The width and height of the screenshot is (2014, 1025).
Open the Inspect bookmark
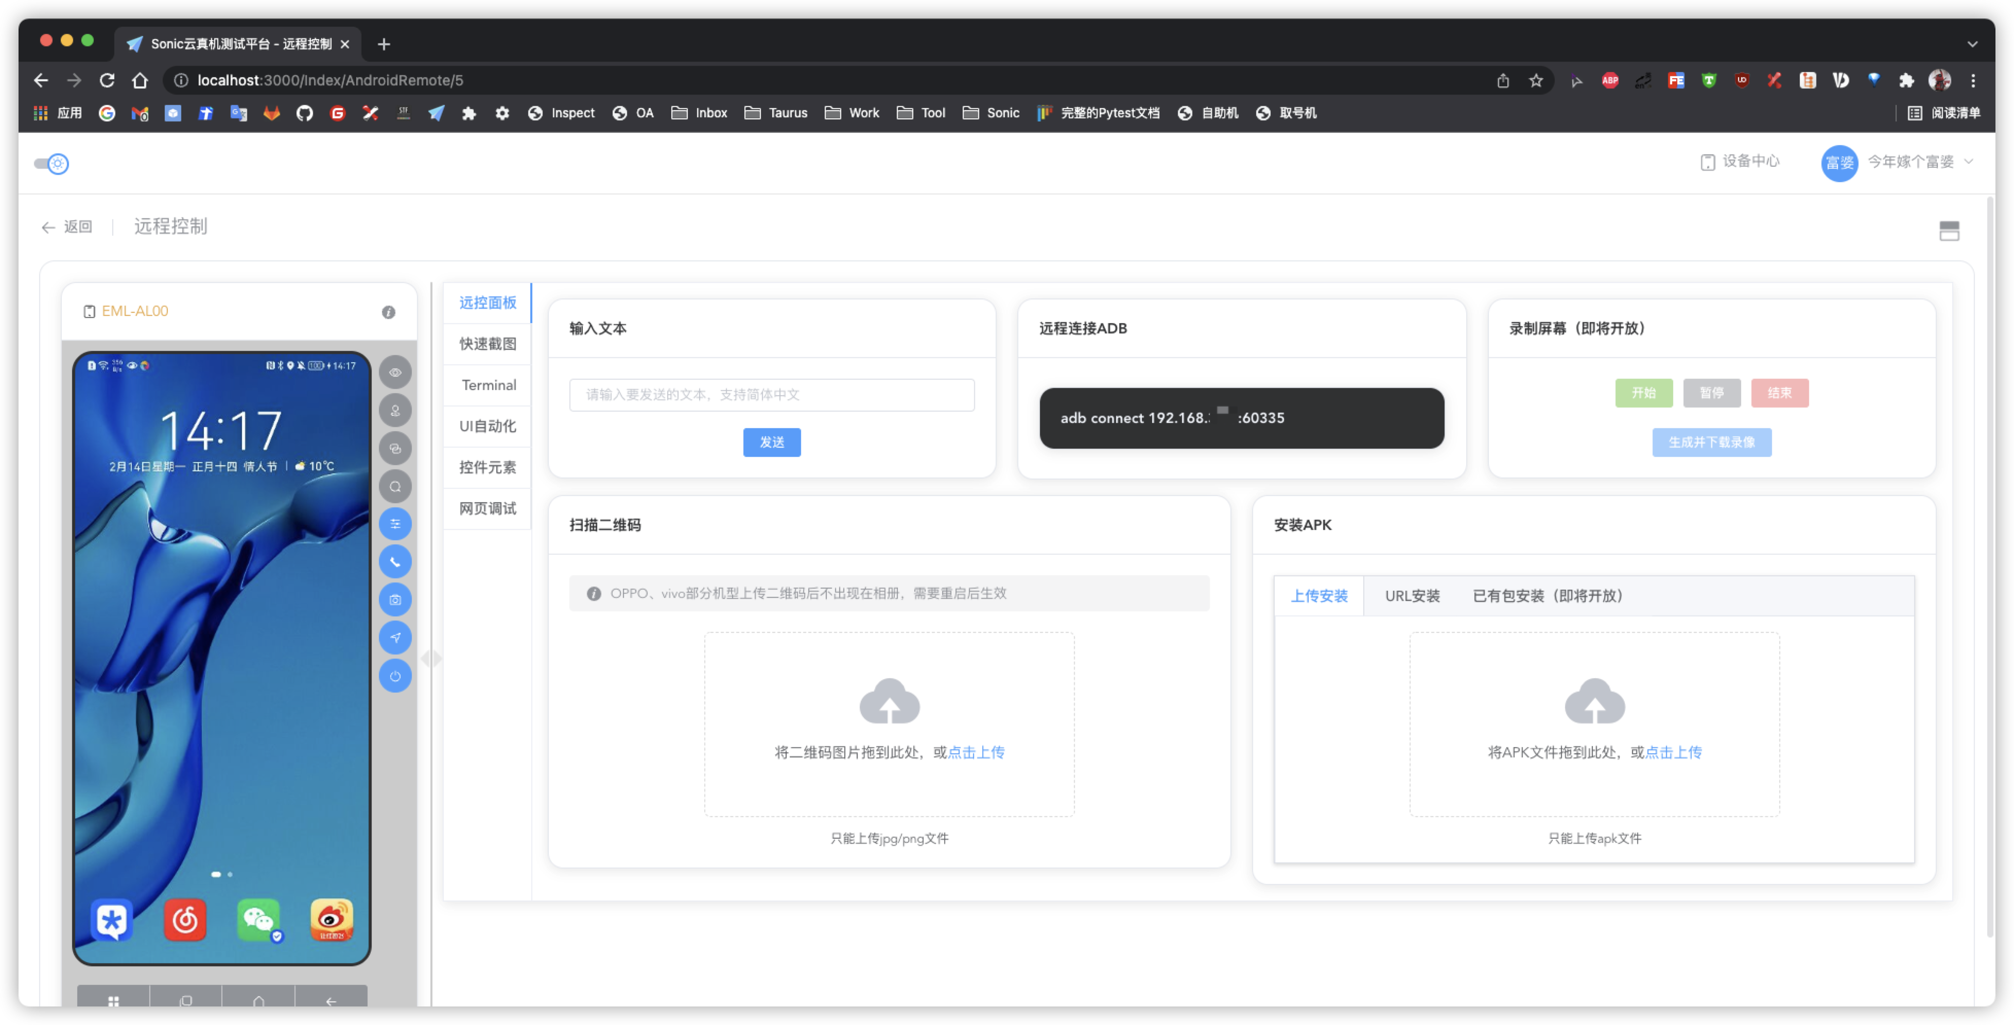point(561,113)
